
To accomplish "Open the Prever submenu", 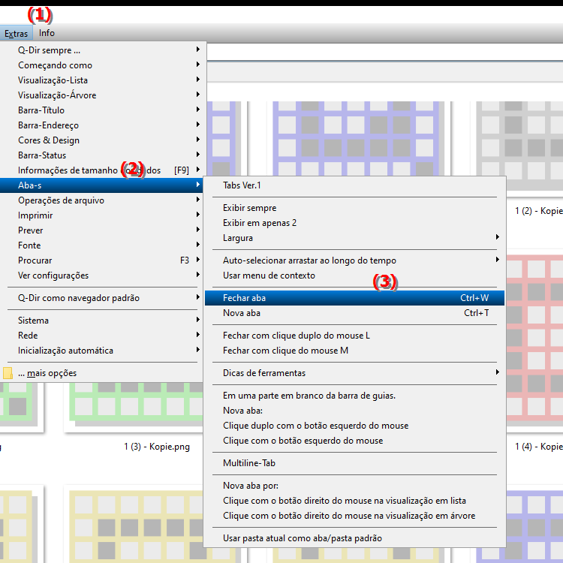I will (103, 230).
